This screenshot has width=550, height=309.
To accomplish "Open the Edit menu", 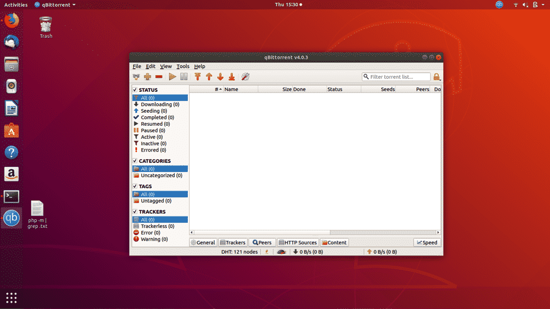I will [151, 67].
